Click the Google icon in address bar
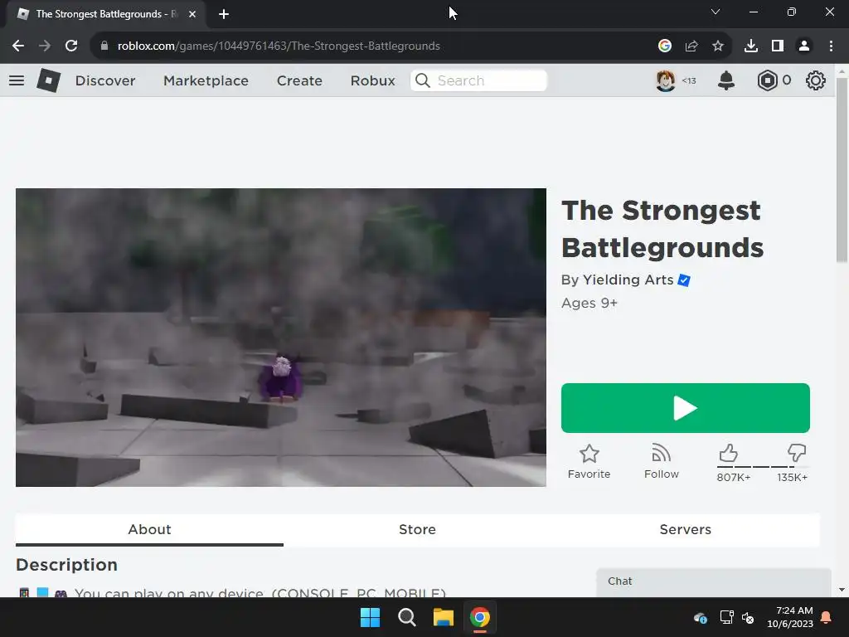This screenshot has height=637, width=849. click(665, 46)
